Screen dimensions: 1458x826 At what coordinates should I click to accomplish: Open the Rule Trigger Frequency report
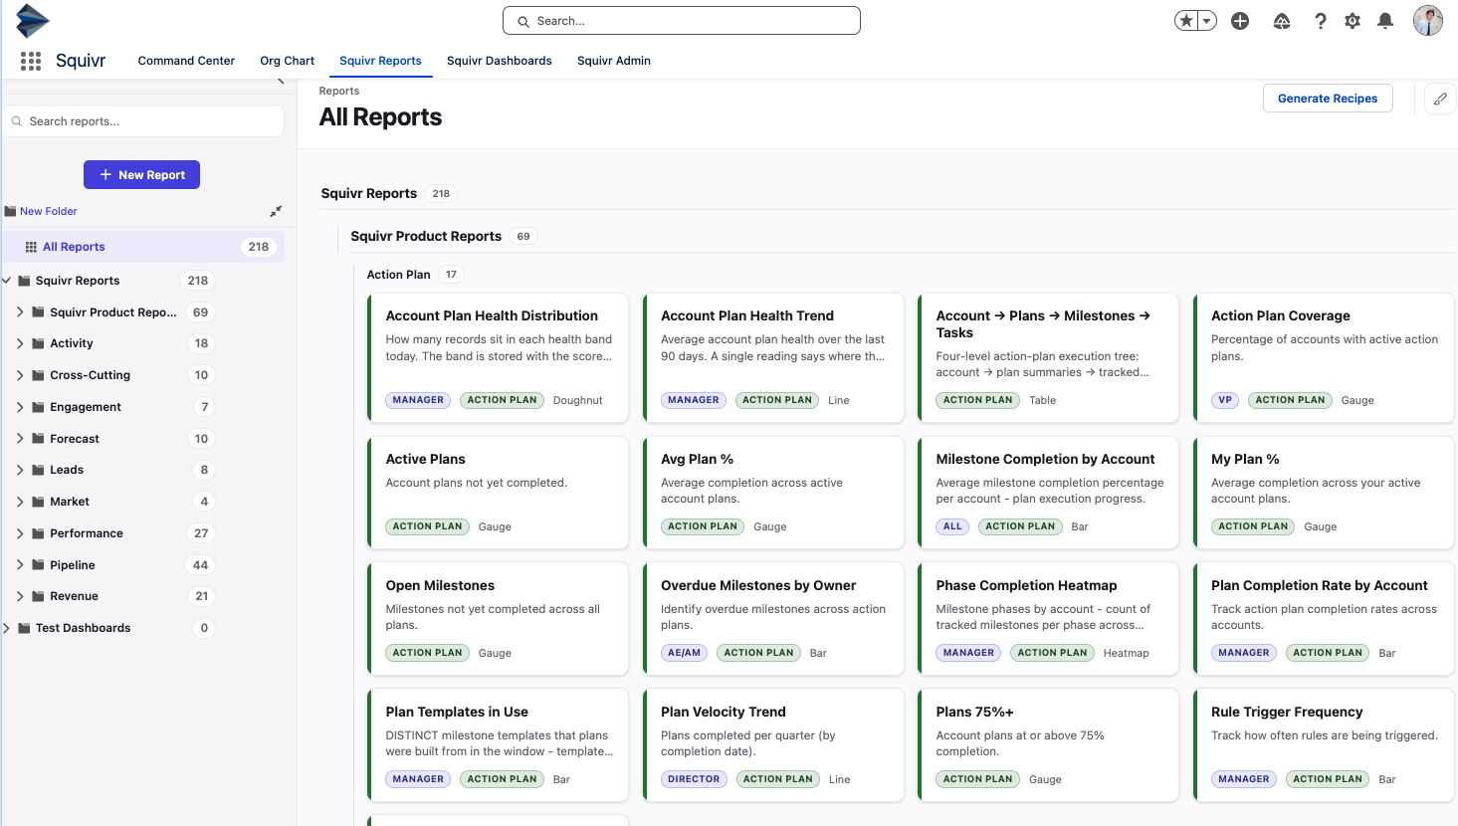click(x=1324, y=745)
